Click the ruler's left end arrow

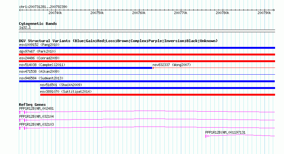(20, 10)
